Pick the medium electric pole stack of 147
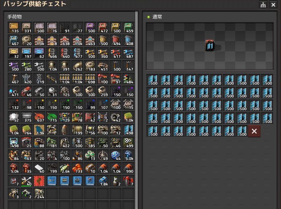 [x=128, y=66]
